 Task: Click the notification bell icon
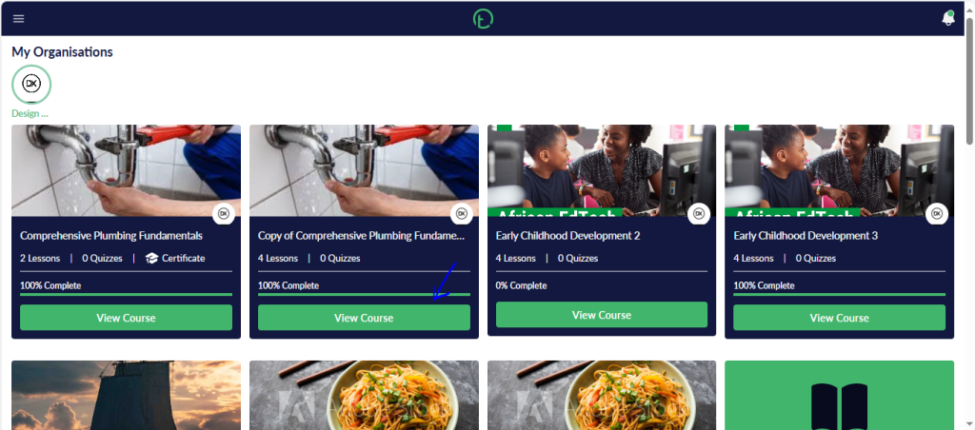tap(948, 18)
